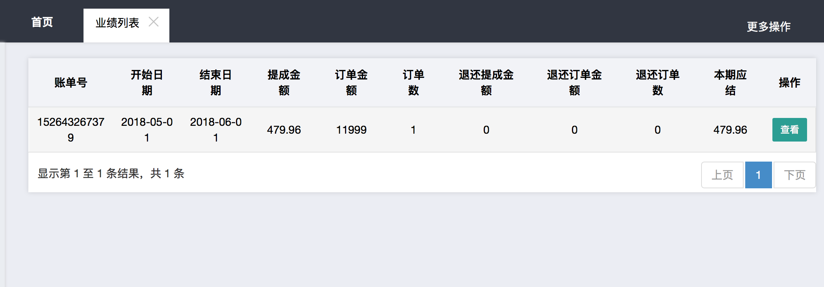This screenshot has height=287, width=824.
Task: Click the 退还提成金额 column header
Action: (x=486, y=83)
